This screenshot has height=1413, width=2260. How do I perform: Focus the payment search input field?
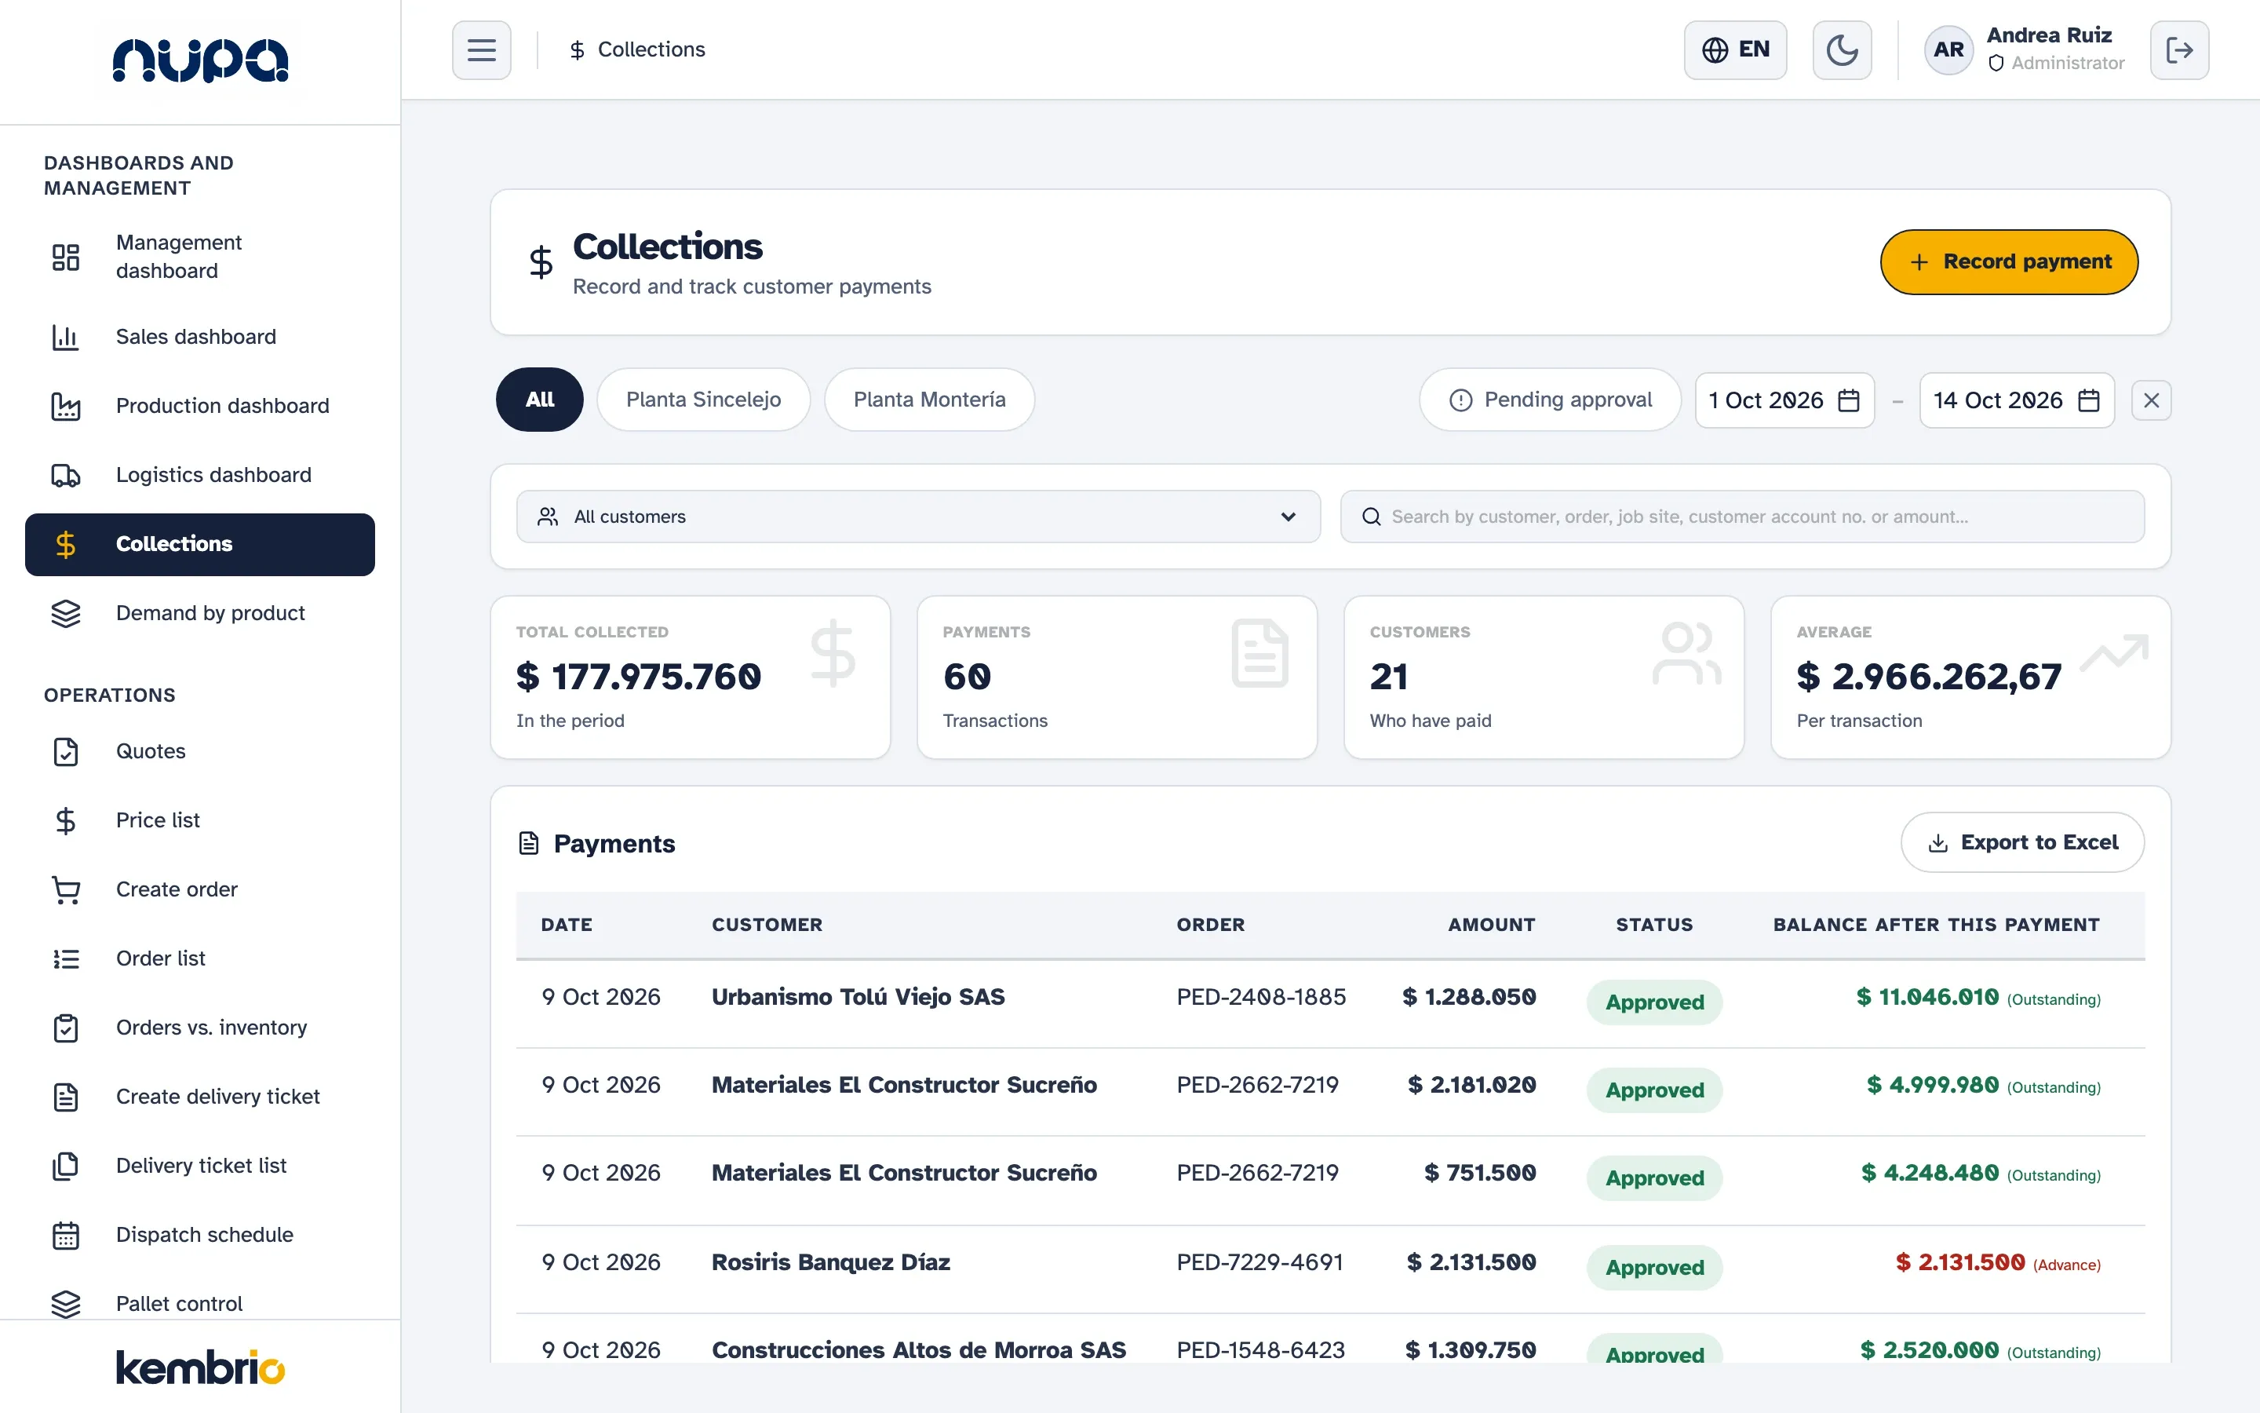click(x=1742, y=517)
